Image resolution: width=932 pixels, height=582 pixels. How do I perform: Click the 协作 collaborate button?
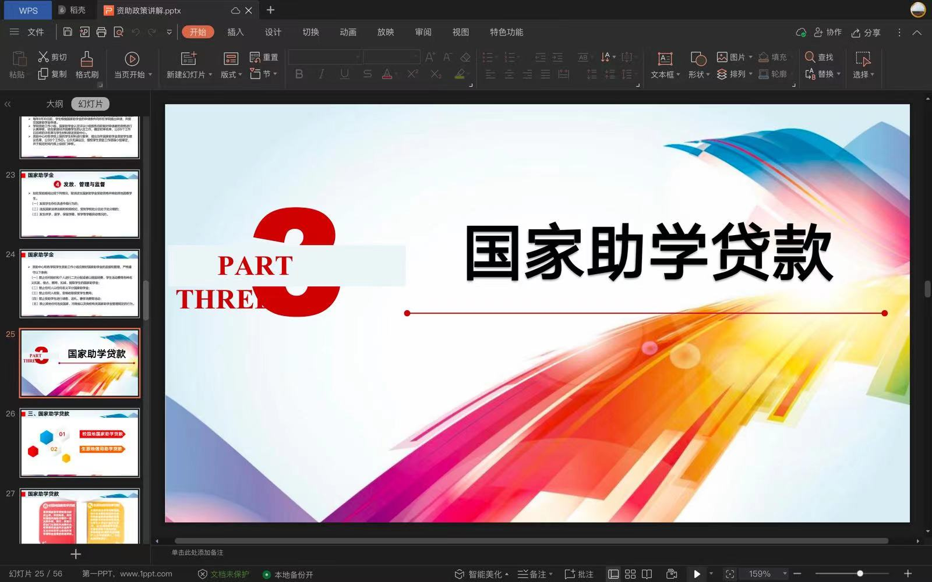828,33
